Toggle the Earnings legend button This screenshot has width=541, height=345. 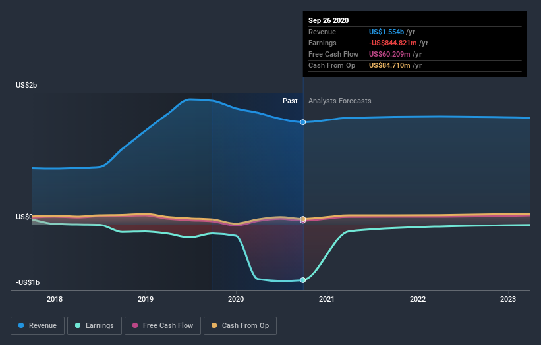[x=94, y=326]
